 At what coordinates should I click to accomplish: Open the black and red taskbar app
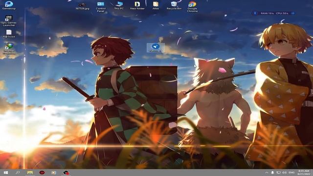(x=66, y=173)
